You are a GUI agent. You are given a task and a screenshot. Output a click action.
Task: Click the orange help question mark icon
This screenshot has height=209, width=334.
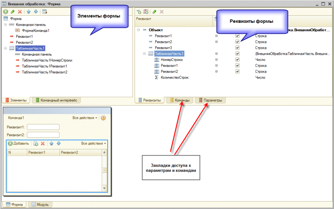tap(103, 118)
